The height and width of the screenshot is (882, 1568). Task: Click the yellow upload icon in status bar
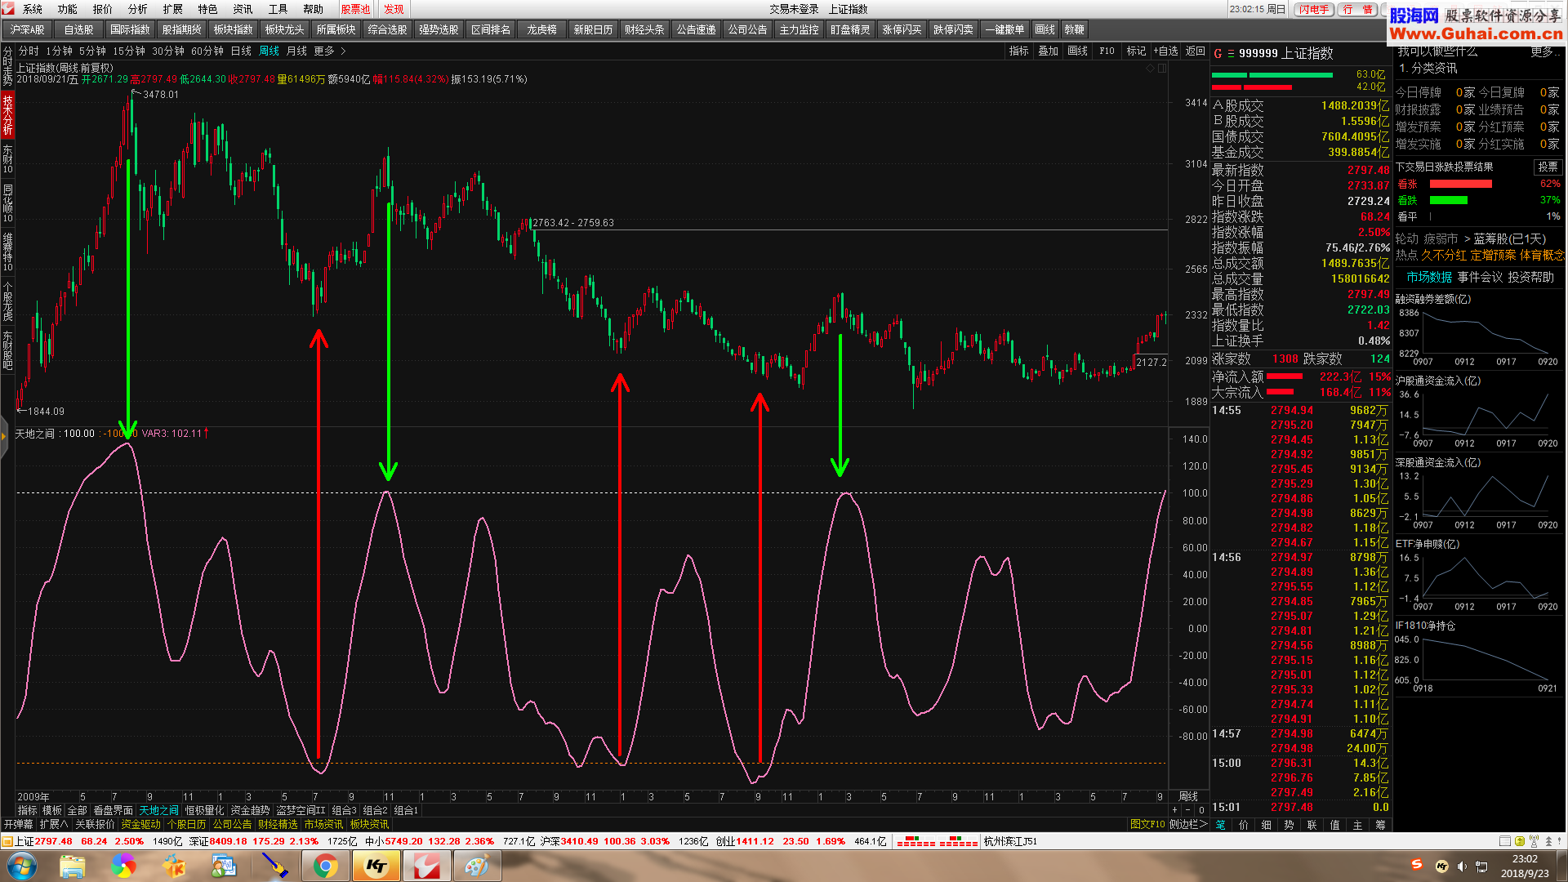click(1520, 841)
